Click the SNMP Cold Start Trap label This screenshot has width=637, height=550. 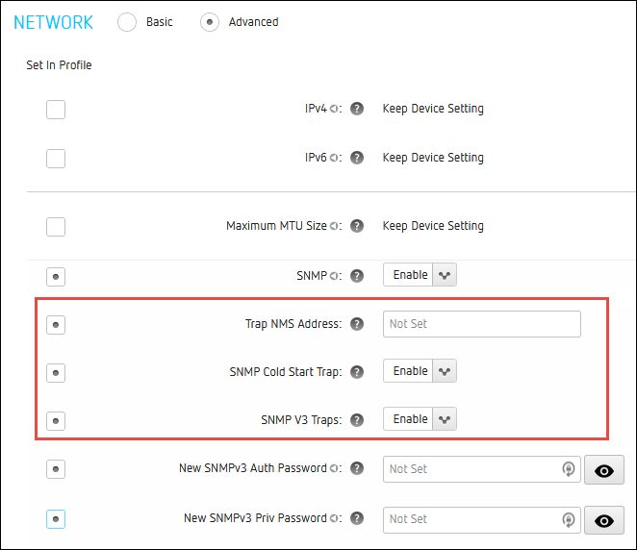click(286, 372)
